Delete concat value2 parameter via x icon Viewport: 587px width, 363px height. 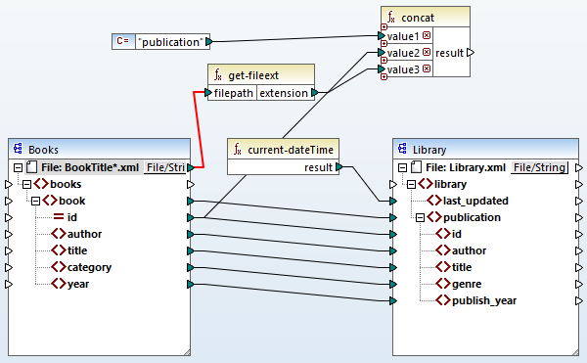427,52
